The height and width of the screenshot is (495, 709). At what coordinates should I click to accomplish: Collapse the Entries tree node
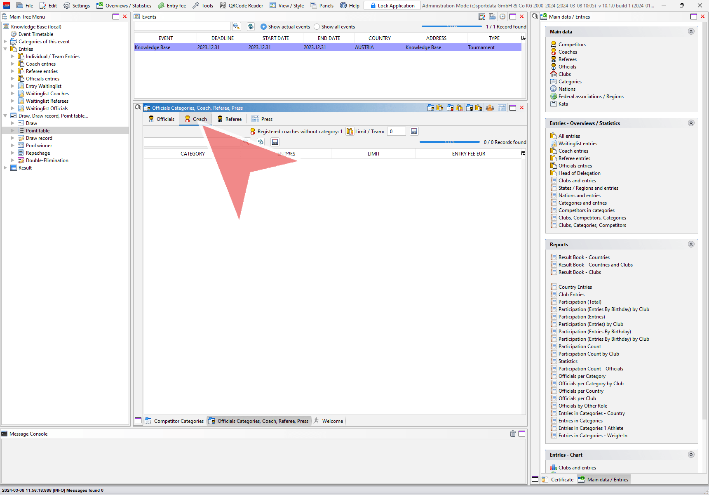(x=5, y=49)
